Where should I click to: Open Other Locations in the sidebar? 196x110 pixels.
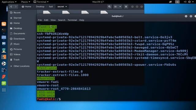(x=20, y=66)
